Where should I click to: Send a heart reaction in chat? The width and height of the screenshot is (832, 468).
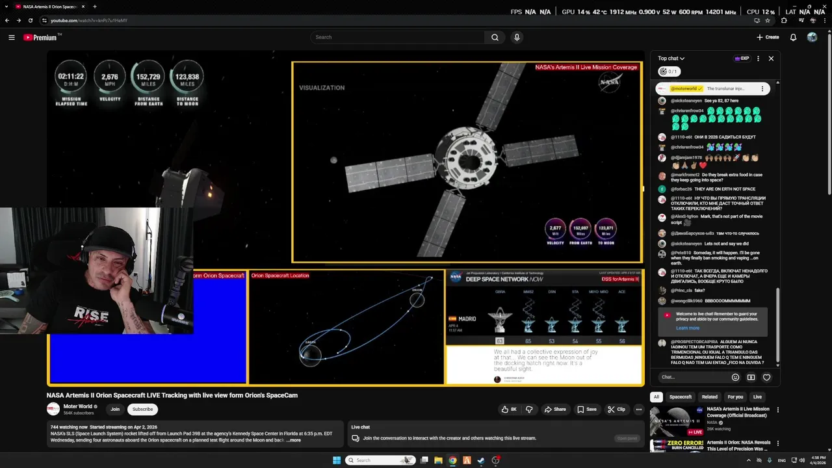click(x=766, y=377)
